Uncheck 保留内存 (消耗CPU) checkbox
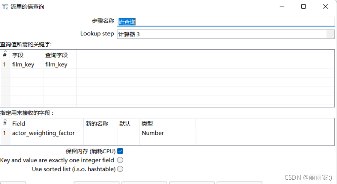This screenshot has height=184, width=337. [x=120, y=151]
